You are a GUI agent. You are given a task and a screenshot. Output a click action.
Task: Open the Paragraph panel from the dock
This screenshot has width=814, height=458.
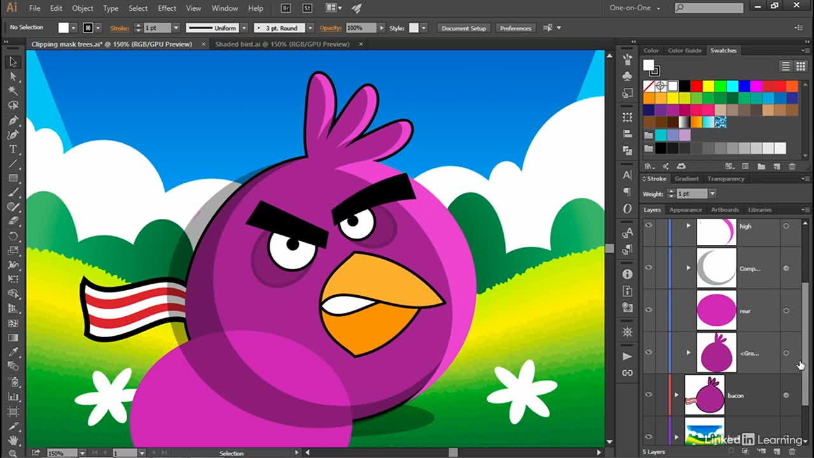628,191
